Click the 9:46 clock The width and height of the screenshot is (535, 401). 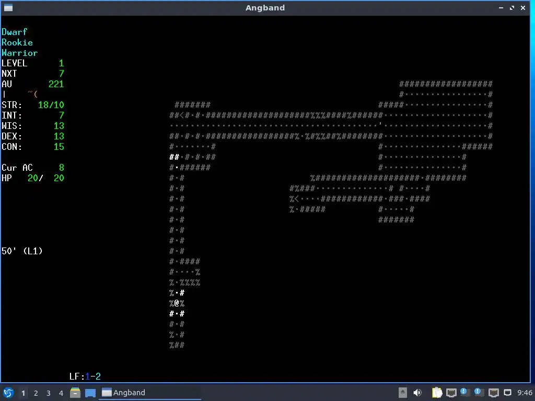(525, 393)
